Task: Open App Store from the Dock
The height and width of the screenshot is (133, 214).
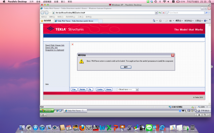Action: [x=35, y=128]
